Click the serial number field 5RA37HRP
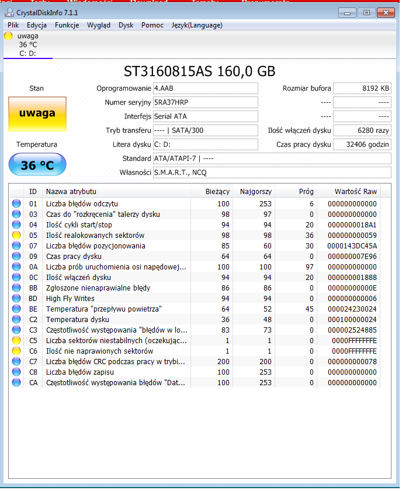 (x=205, y=102)
